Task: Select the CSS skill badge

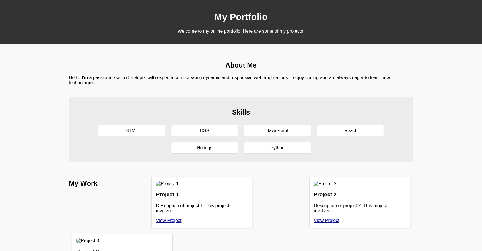Action: point(204,130)
